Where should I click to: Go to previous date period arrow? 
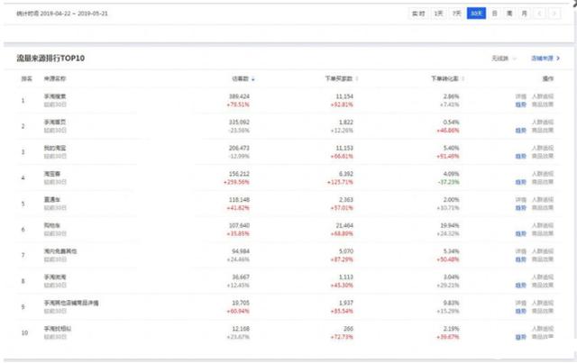coord(539,14)
